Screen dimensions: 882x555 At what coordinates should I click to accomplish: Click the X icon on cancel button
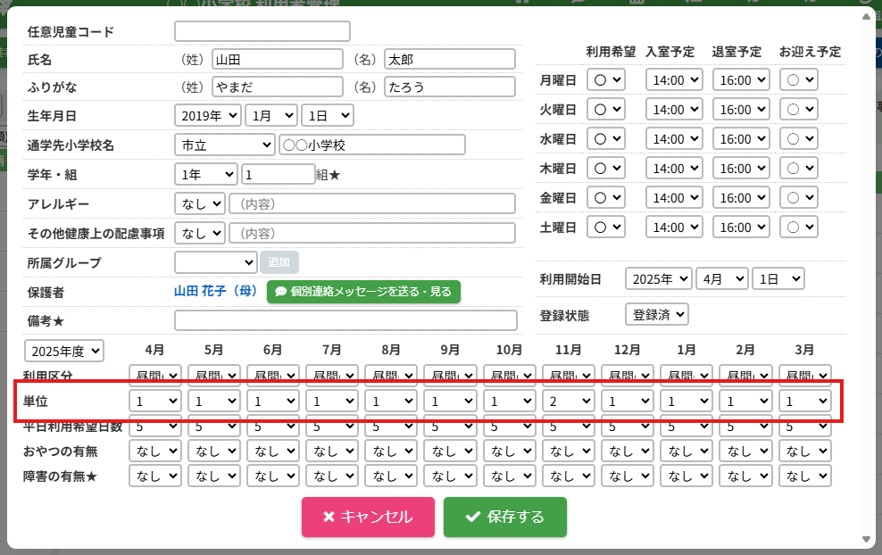[329, 517]
